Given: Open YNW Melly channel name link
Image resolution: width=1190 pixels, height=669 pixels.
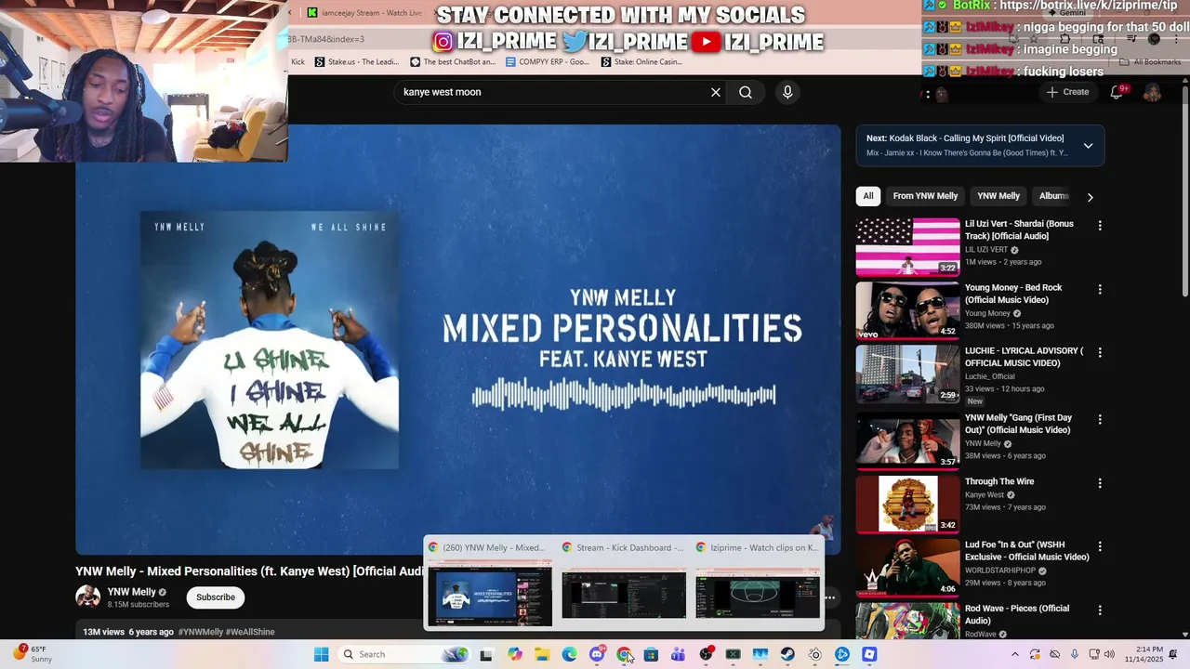Looking at the screenshot, I should tap(131, 592).
